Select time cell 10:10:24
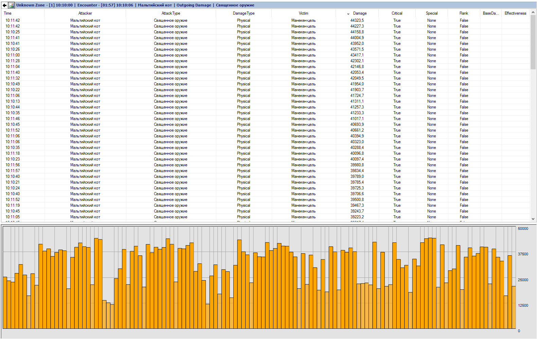 [x=13, y=188]
